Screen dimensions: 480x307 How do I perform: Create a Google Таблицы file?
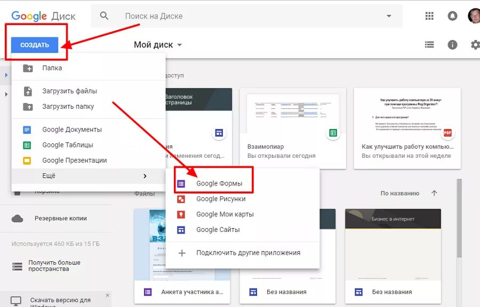click(x=89, y=145)
